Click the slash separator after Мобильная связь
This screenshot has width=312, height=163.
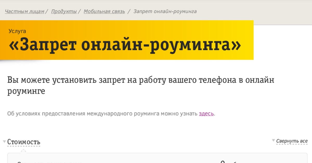tap(128, 11)
